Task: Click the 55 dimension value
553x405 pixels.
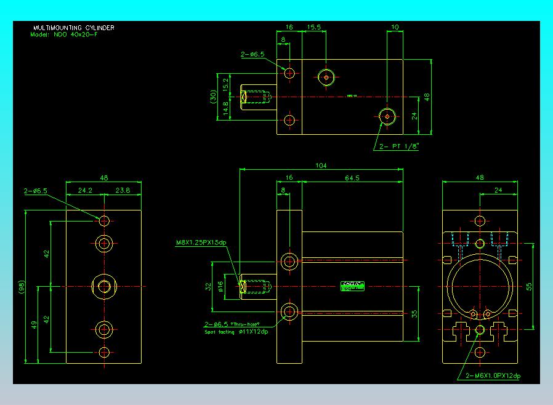Action: (529, 287)
